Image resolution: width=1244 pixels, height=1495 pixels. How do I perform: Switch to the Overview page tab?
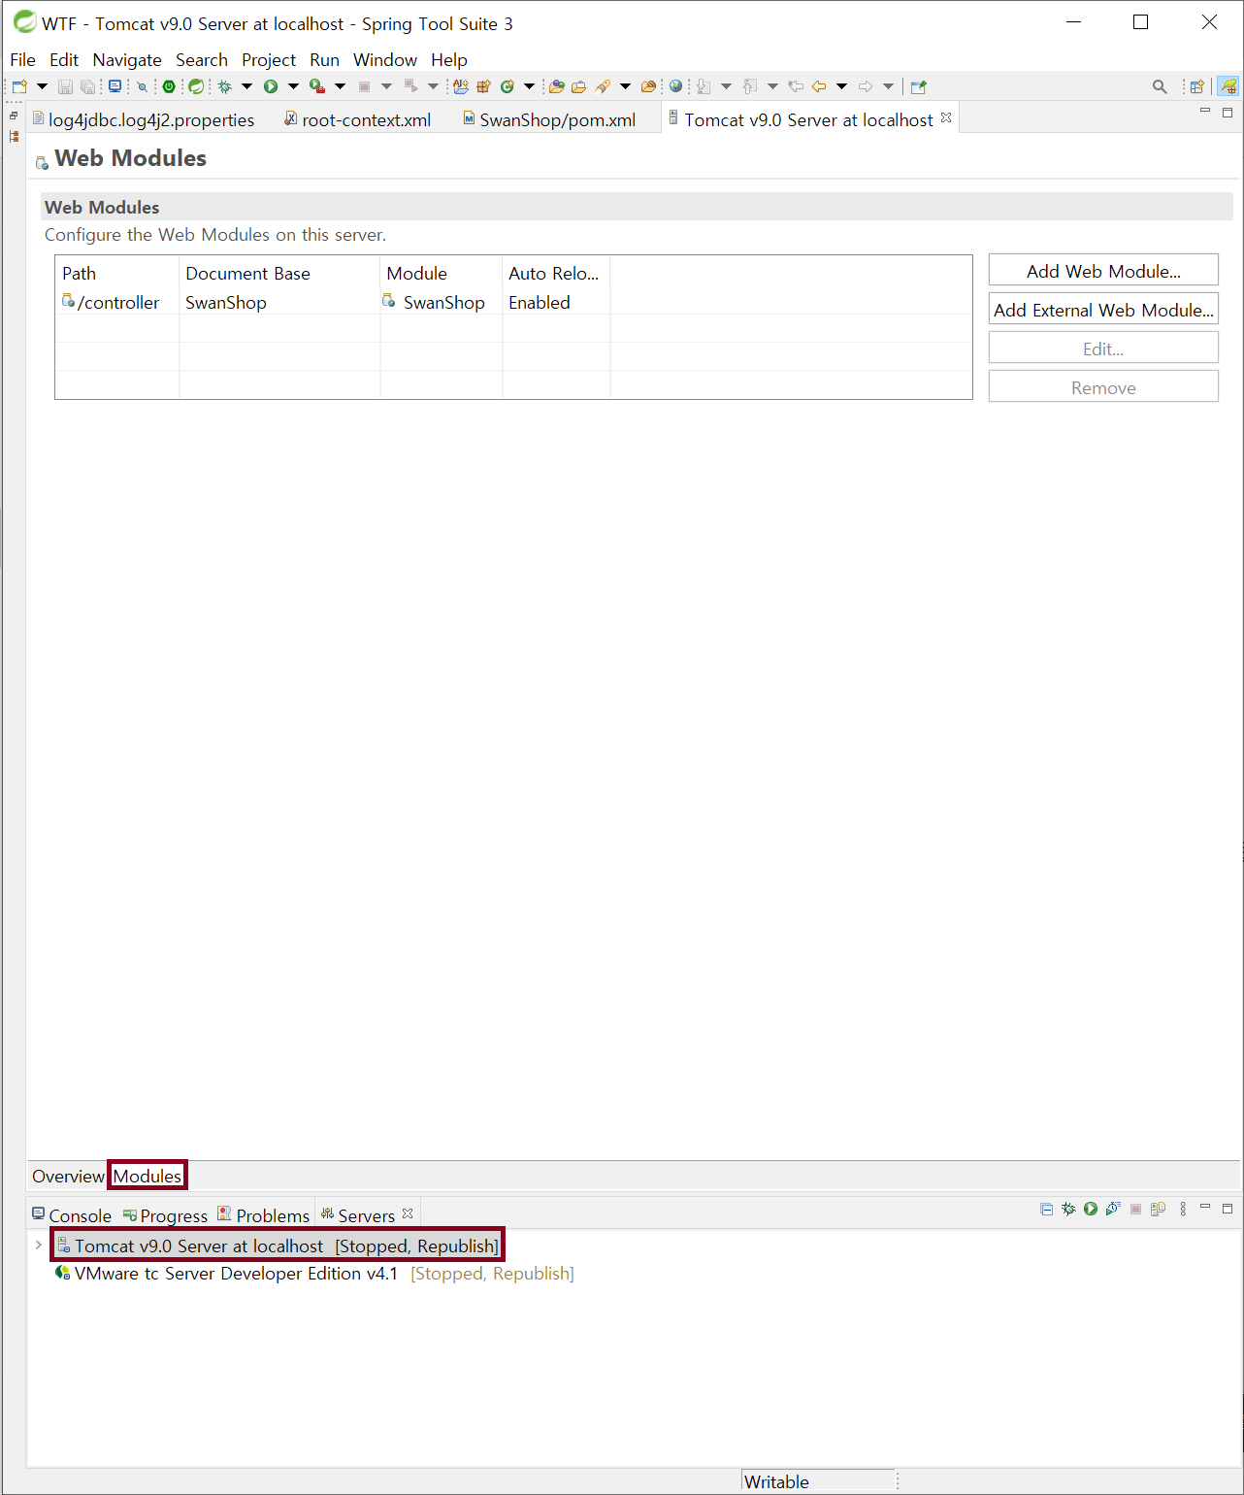[x=68, y=1176]
